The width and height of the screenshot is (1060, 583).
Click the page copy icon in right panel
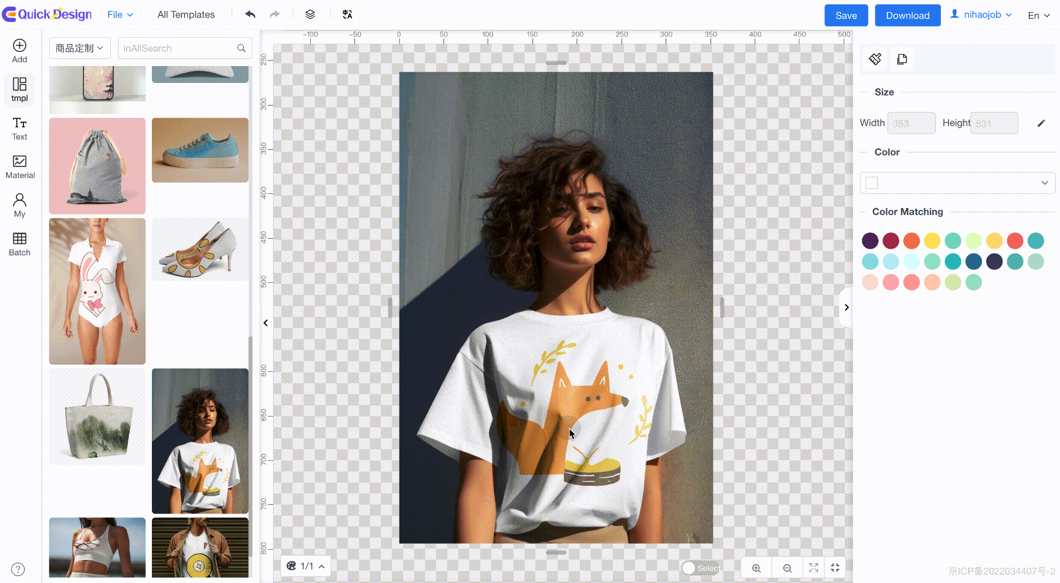click(902, 59)
